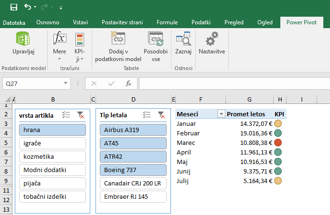The height and width of the screenshot is (215, 330).
Task: Expand the KPI-ji dropdown
Action: coord(80,47)
